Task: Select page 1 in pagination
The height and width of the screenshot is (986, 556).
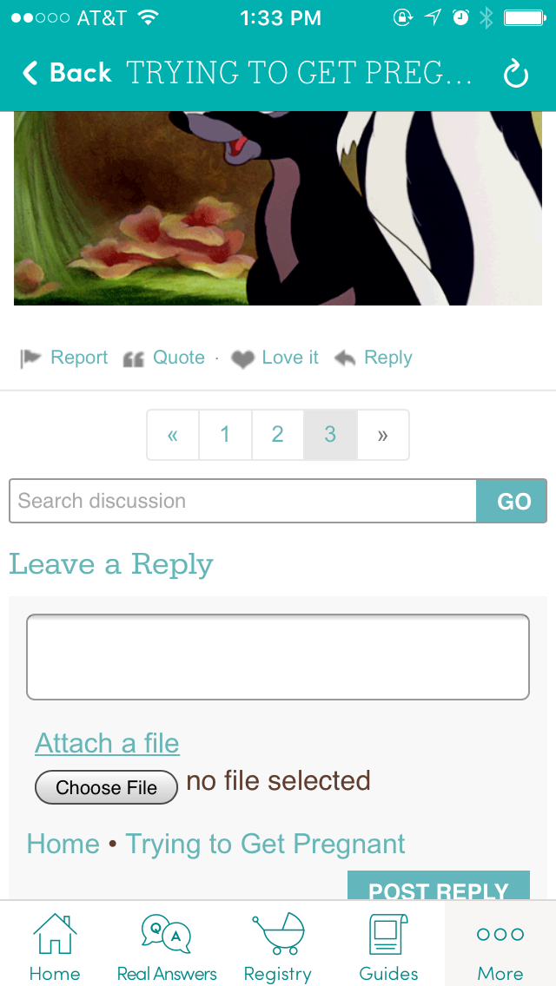Action: tap(225, 435)
